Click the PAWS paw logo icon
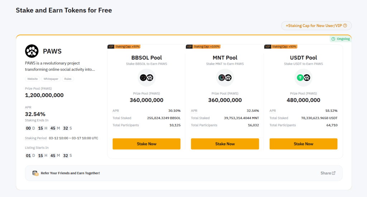367x197 pixels. point(32,51)
